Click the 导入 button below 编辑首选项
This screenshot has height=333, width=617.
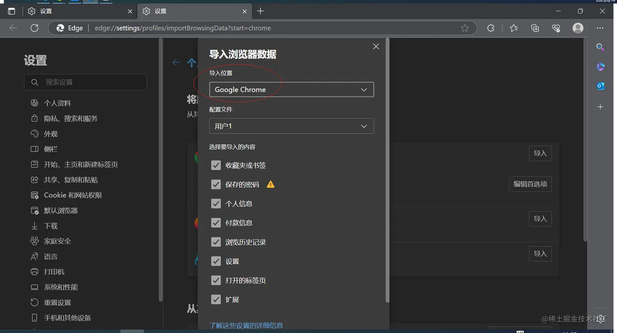coord(540,219)
